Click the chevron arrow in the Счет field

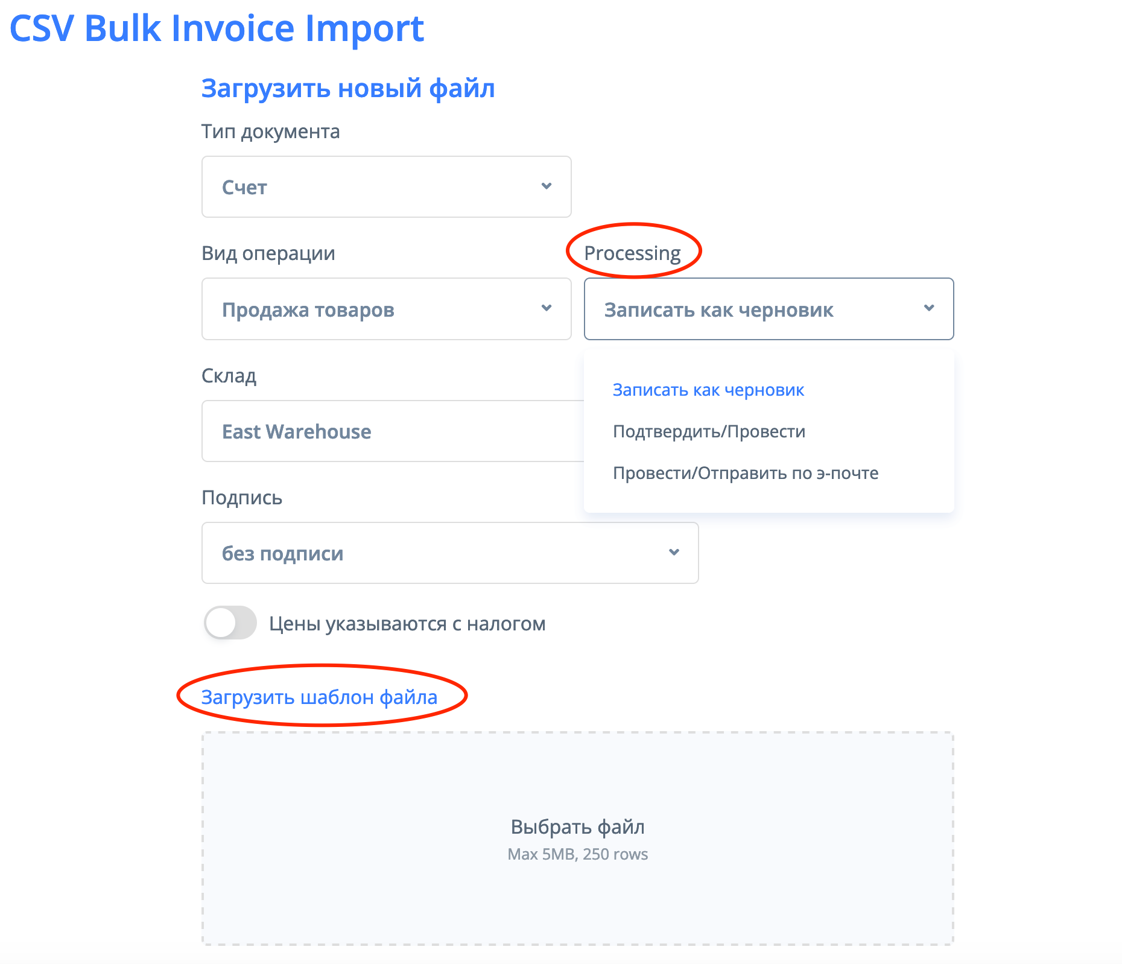(x=547, y=186)
